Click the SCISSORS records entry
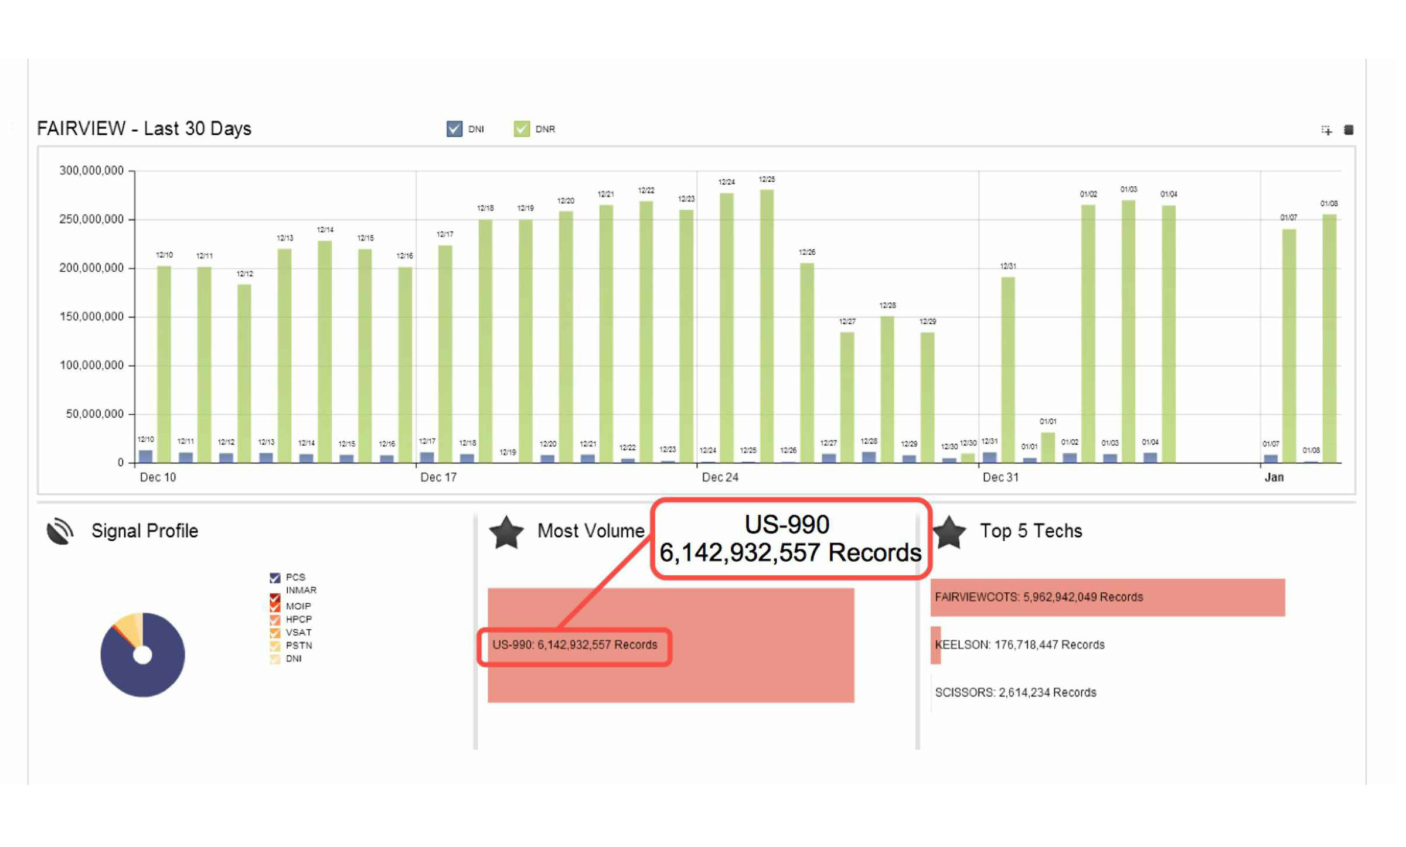Viewport: 1406px width, 847px height. pyautogui.click(x=1015, y=692)
